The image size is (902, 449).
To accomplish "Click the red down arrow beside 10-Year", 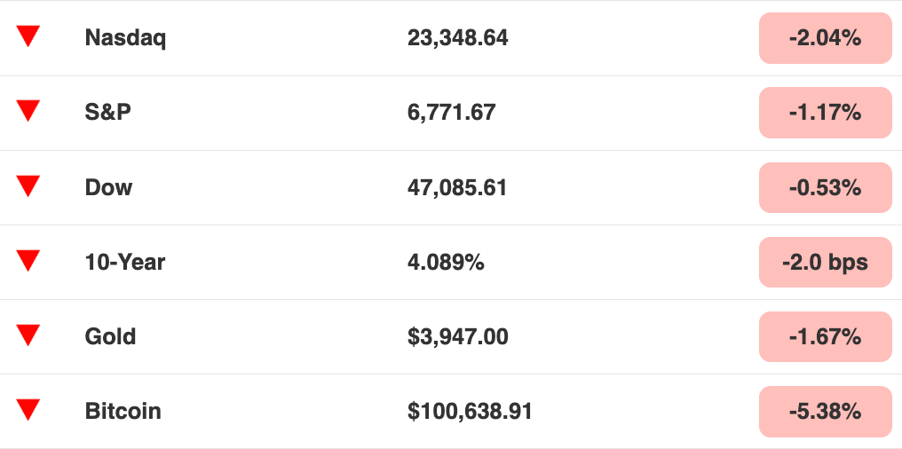I will tap(28, 260).
